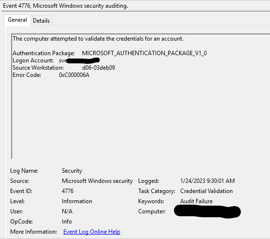270x239 pixels.
Task: Select the OpCode value Info
Action: point(67,222)
